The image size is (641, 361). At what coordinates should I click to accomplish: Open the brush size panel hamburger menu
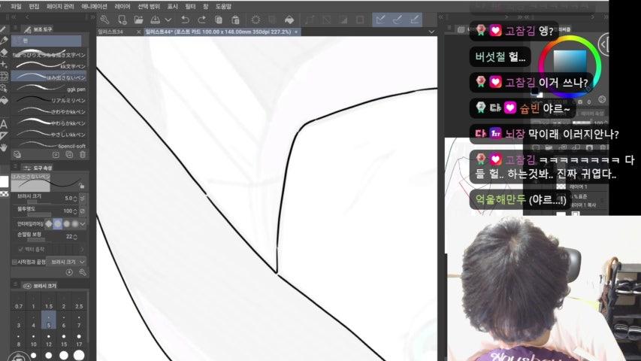pos(15,284)
